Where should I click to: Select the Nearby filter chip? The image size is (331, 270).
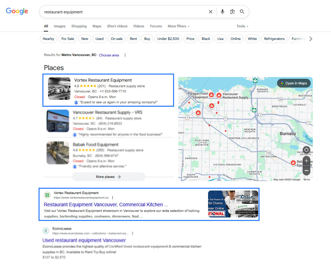coord(48,39)
